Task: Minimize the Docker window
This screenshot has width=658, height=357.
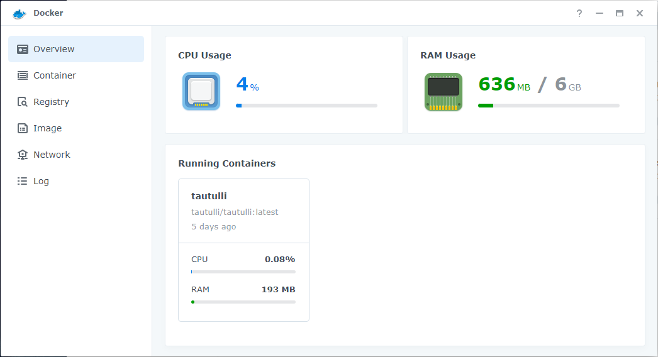Action: pos(599,13)
